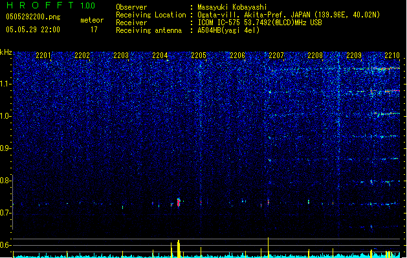Click the Receiving antenna label
This screenshot has height=258, width=407.
[149, 30]
